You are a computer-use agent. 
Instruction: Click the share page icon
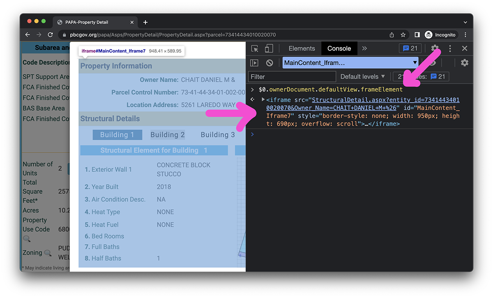392,35
